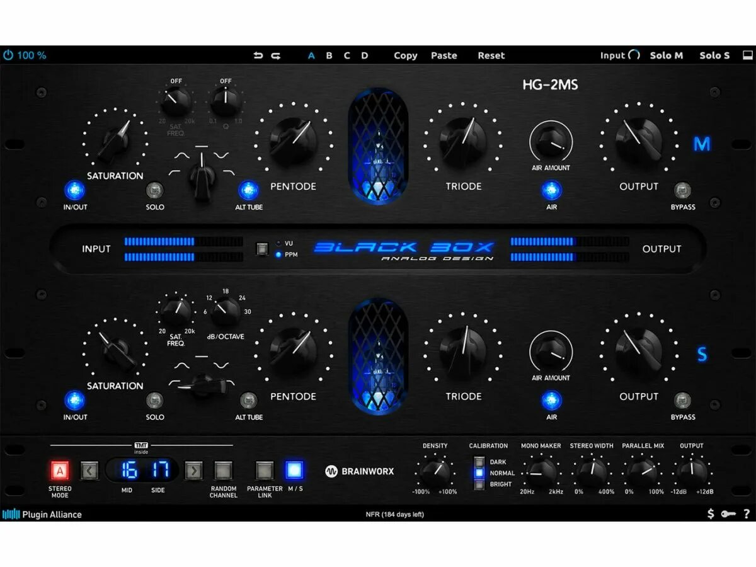Image resolution: width=756 pixels, height=567 pixels.
Task: Toggle the Mid channel BYPASS button
Action: click(683, 190)
